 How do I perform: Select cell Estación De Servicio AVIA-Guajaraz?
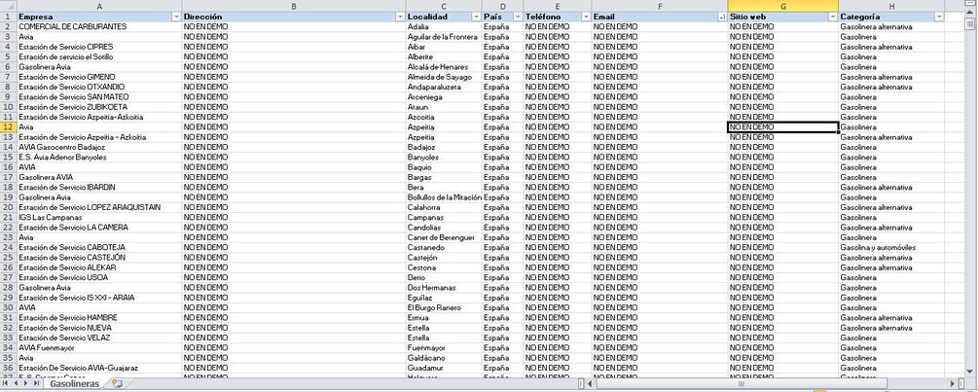pos(99,368)
